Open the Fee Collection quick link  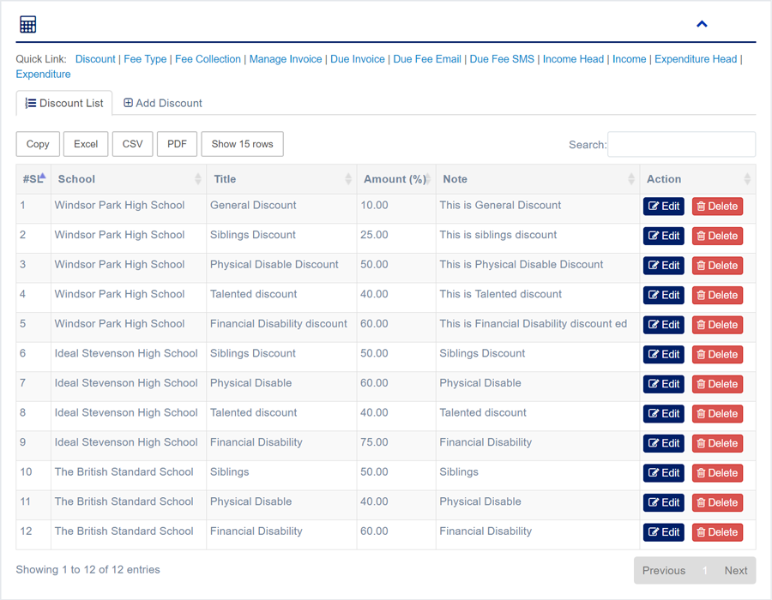208,59
